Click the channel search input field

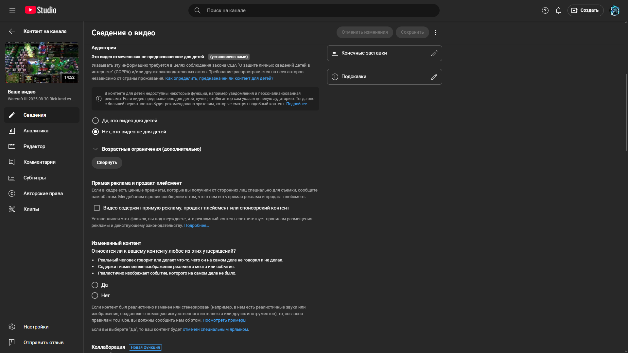pyautogui.click(x=314, y=10)
